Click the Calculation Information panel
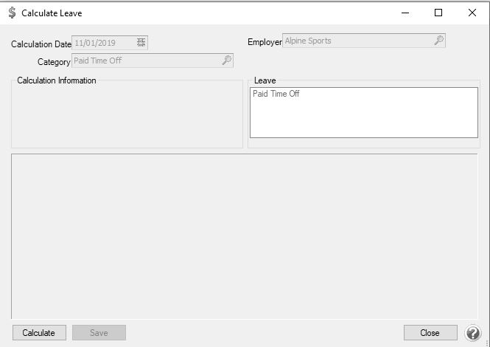 [126, 114]
